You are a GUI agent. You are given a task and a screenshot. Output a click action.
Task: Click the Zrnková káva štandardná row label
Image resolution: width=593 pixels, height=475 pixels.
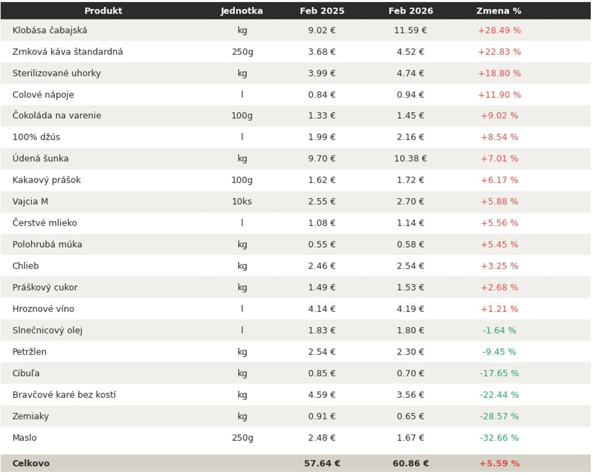click(68, 52)
